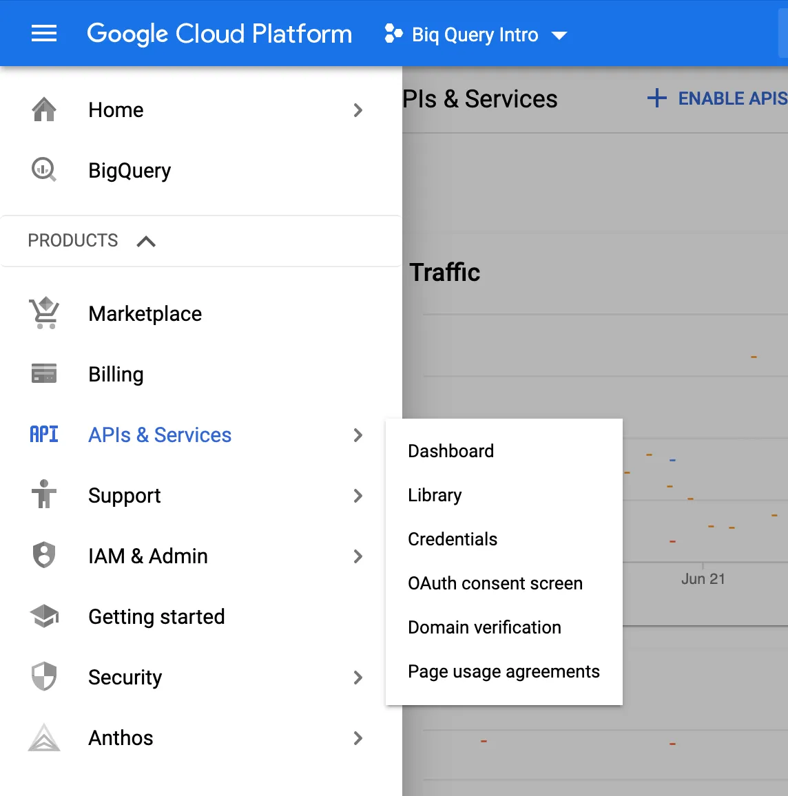Click the Security shield icon
This screenshot has width=788, height=796.
pos(44,676)
